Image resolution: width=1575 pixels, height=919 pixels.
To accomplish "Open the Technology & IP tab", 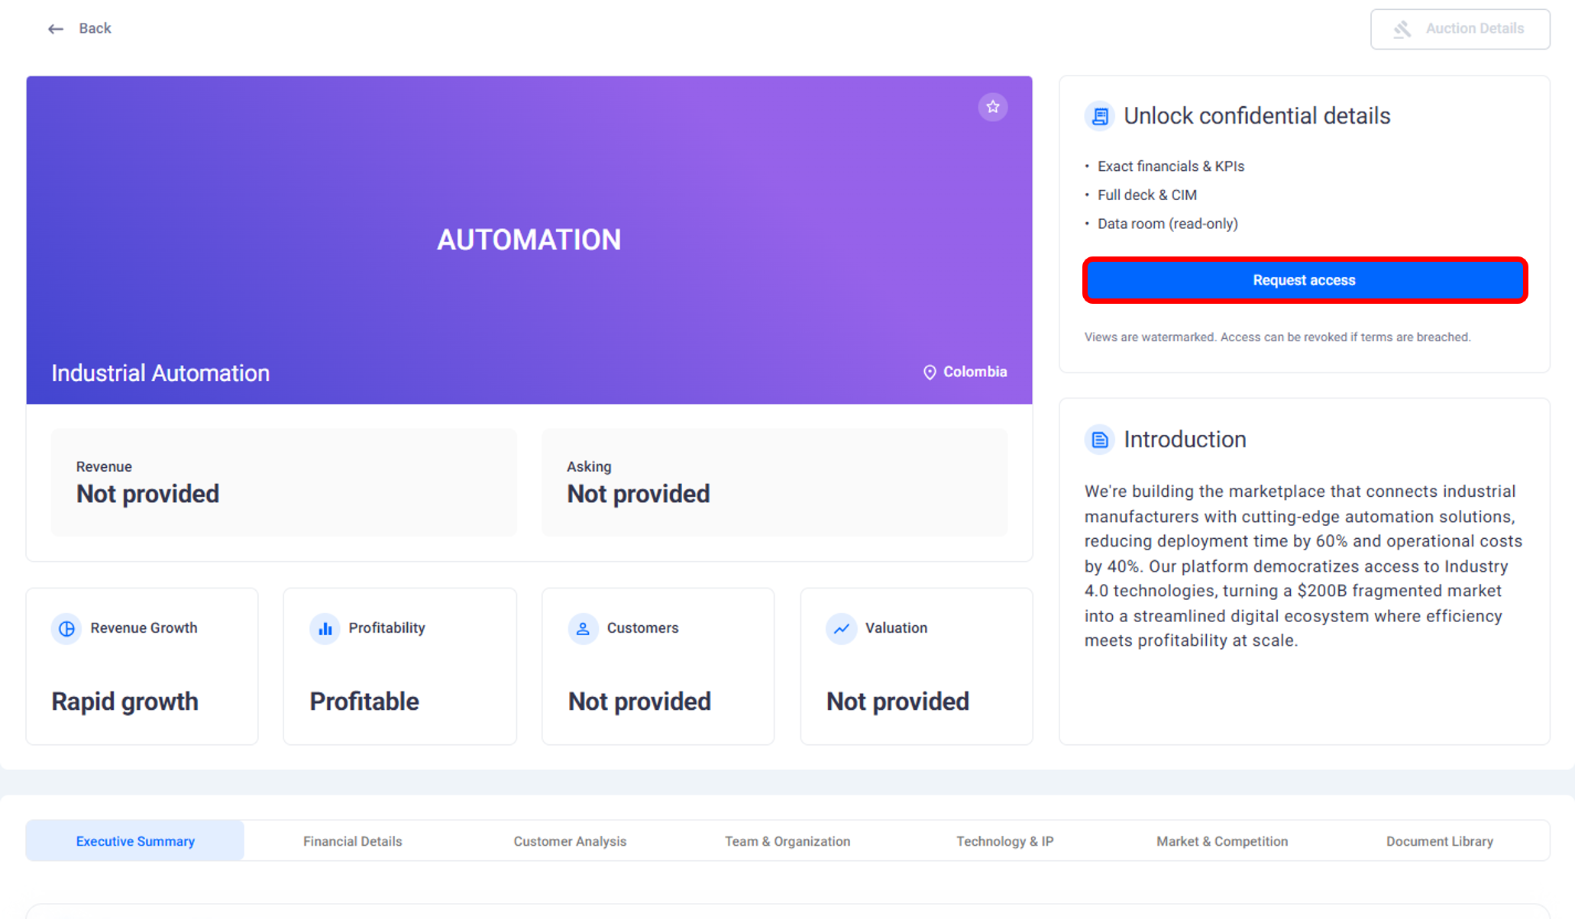I will click(x=1004, y=841).
